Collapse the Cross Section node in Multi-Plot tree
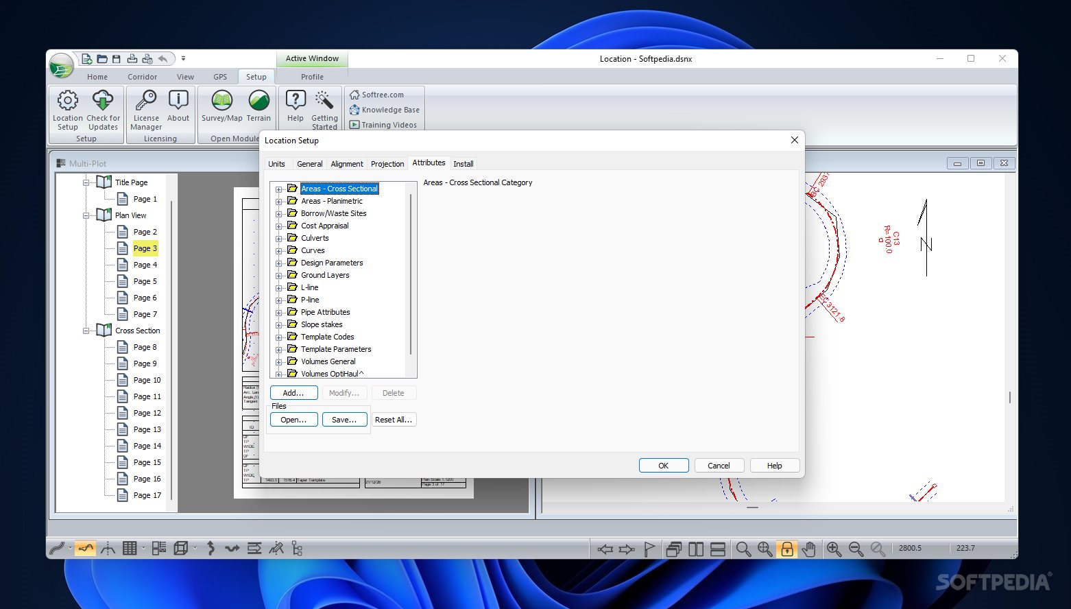Image resolution: width=1071 pixels, height=609 pixels. pyautogui.click(x=86, y=331)
